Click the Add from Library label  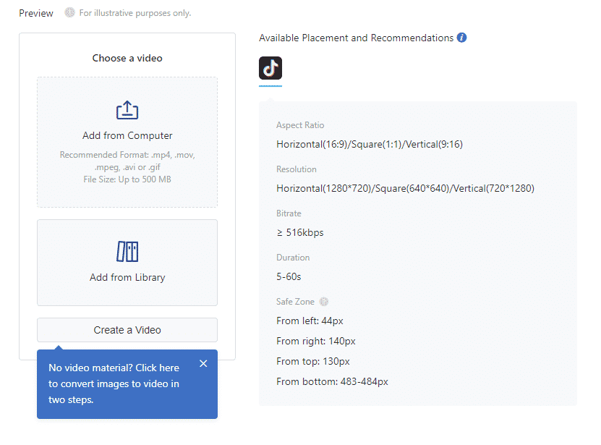coord(127,277)
